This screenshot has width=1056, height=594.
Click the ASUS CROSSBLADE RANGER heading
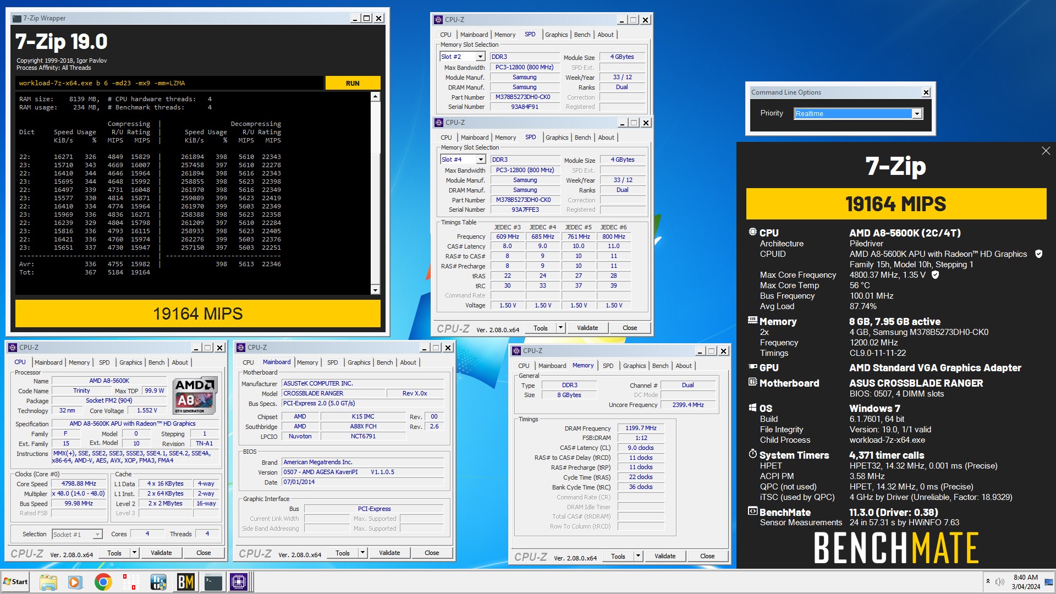(916, 383)
